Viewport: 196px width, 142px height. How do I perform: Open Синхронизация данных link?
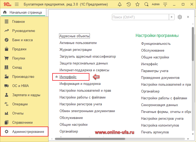tap(159, 105)
